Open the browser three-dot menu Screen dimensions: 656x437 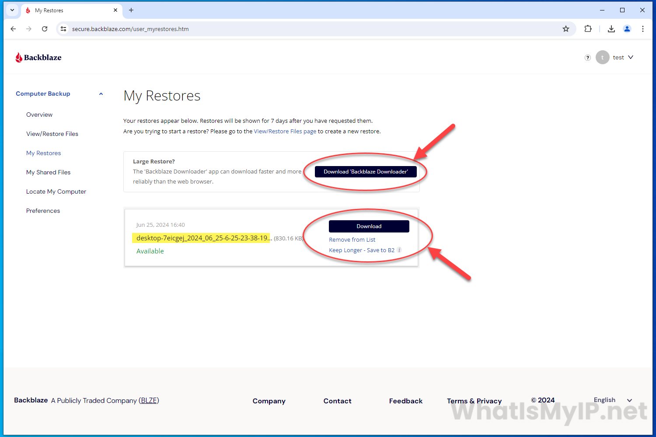643,29
